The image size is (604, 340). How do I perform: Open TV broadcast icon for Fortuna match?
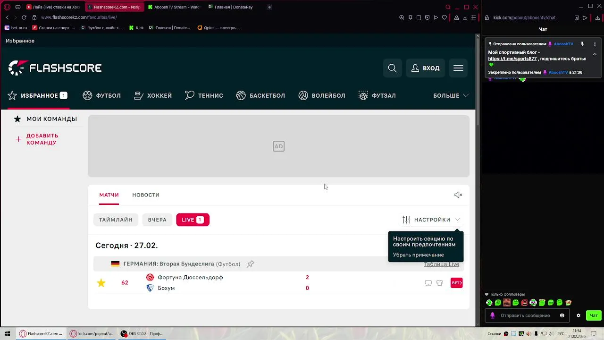click(428, 283)
